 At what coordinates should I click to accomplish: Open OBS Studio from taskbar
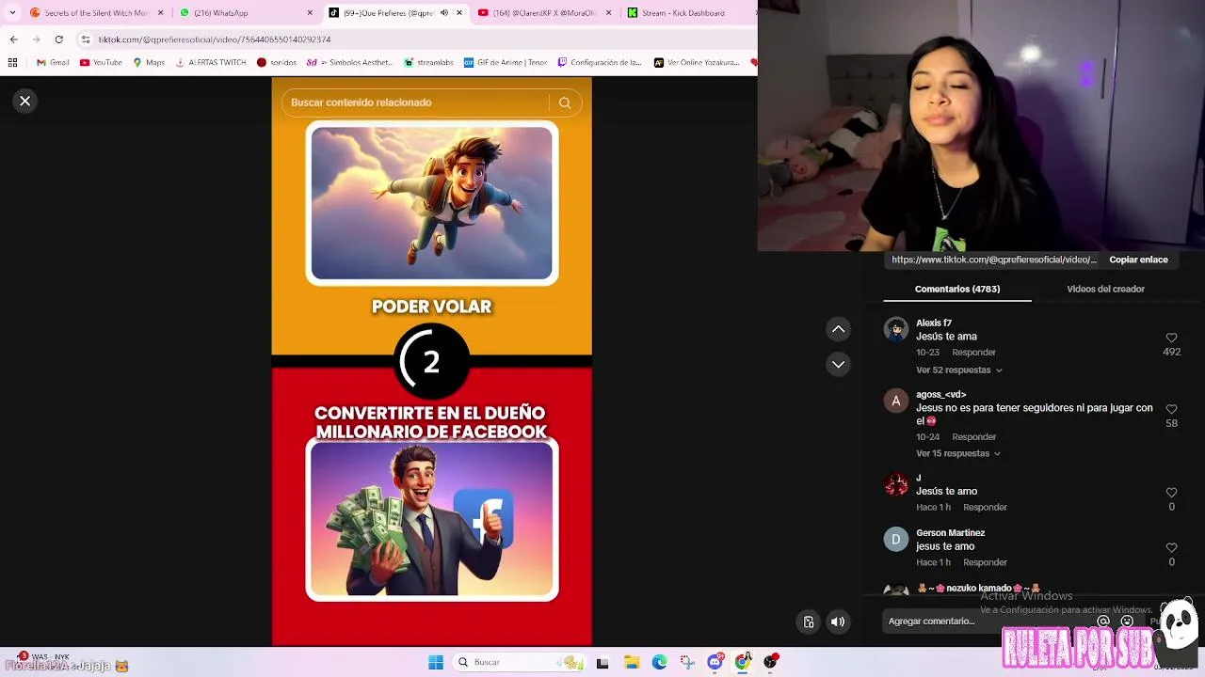[x=770, y=662]
